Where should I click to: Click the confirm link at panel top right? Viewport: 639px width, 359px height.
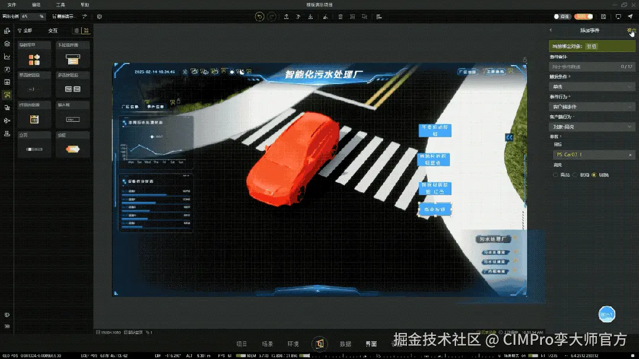631,30
